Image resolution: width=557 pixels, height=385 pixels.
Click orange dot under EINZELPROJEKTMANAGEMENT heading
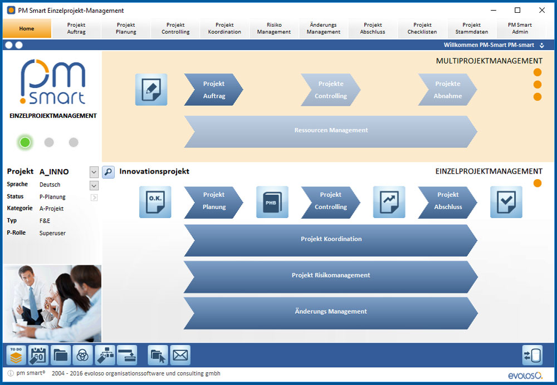pyautogui.click(x=538, y=183)
